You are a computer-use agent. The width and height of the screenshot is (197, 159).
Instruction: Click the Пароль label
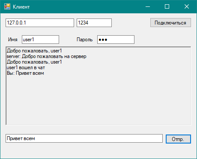85,40
